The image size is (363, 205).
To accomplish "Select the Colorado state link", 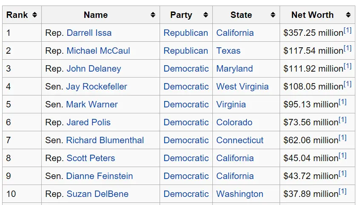I will point(234,122).
